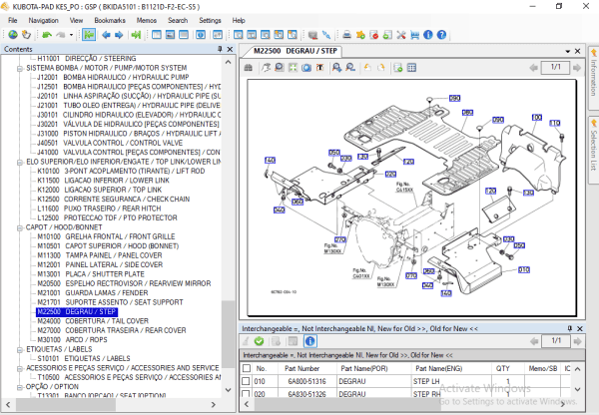This screenshot has height=415, width=599.
Task: Click the binoculars icon above the illustration
Action: pos(249,68)
